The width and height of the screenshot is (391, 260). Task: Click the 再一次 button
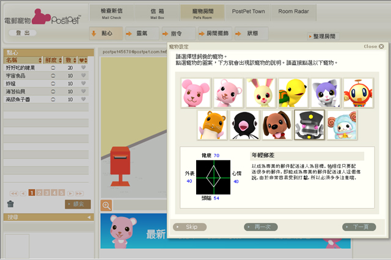click(x=261, y=227)
